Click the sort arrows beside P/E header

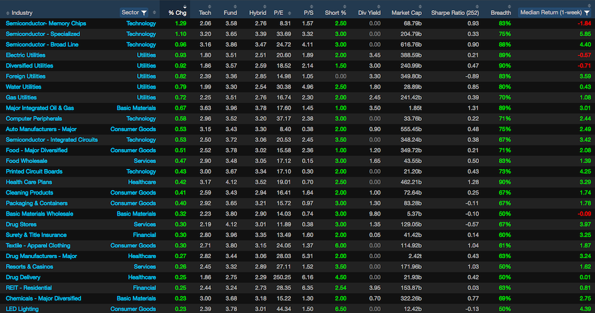pyautogui.click(x=290, y=13)
